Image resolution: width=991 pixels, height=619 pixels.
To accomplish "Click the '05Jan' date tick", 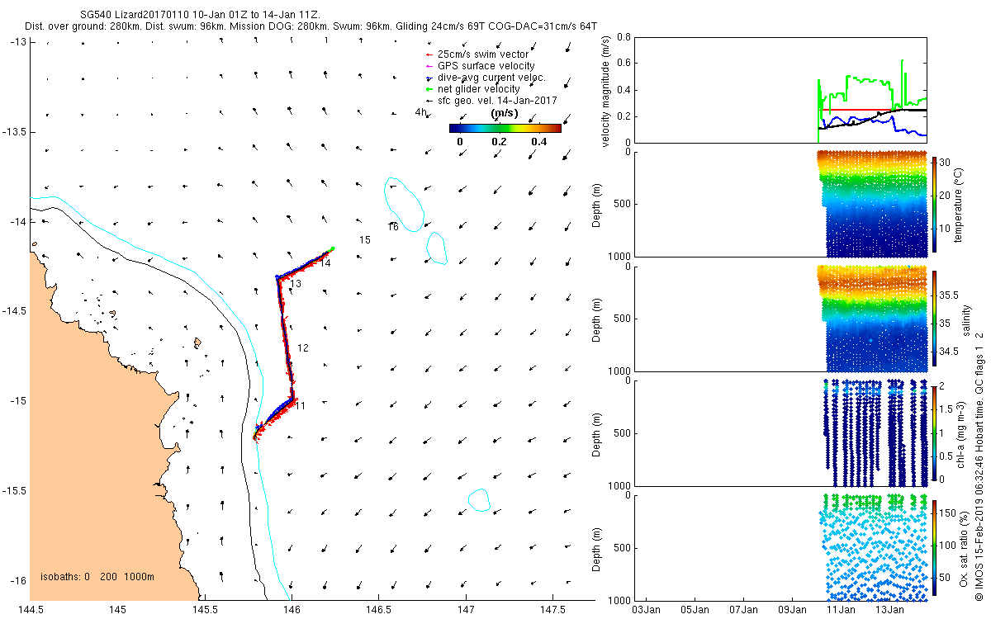I will point(695,609).
